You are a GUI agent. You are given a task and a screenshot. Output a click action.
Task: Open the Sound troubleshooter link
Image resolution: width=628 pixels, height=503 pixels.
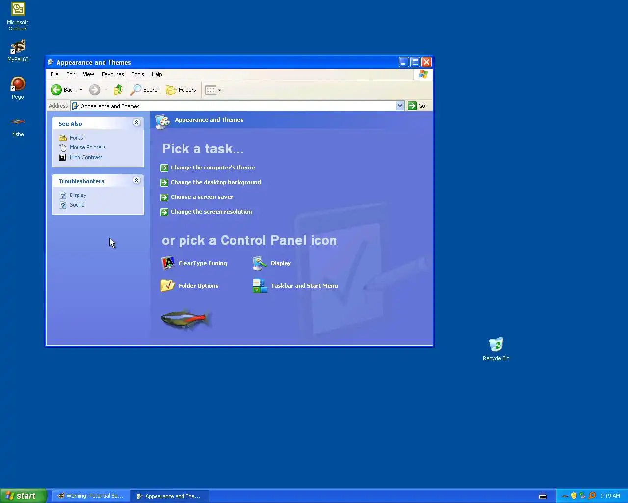point(77,205)
